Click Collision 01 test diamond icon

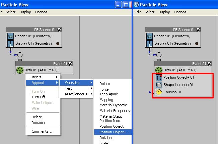159,92
